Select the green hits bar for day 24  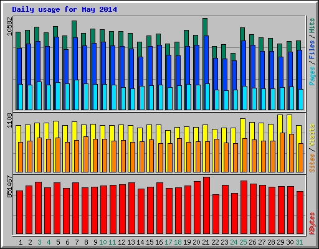233,57
